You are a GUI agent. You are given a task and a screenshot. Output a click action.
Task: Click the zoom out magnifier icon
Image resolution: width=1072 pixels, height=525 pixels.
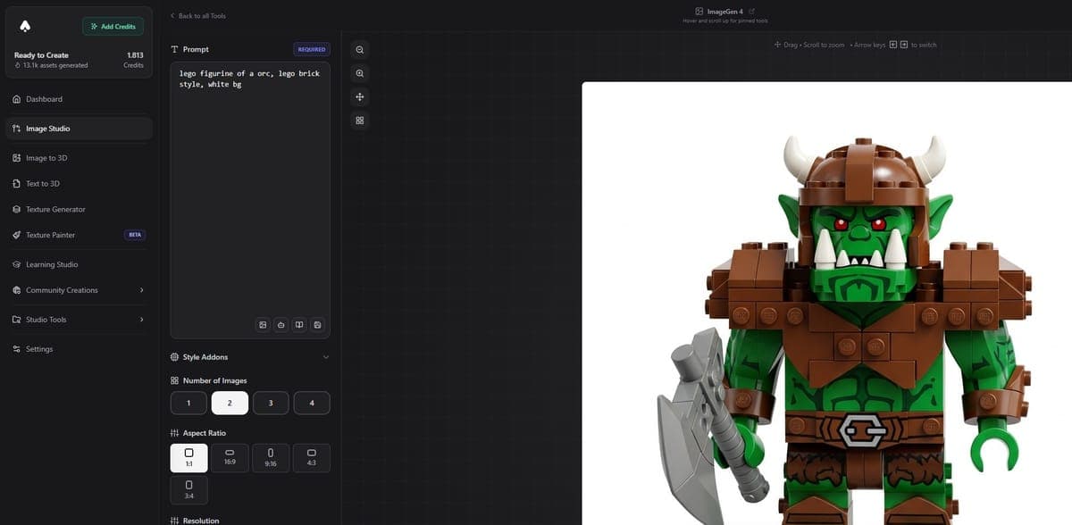pos(359,50)
